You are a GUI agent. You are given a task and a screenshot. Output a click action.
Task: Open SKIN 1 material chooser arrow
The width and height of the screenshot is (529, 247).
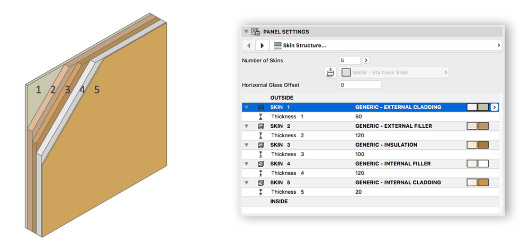click(495, 107)
